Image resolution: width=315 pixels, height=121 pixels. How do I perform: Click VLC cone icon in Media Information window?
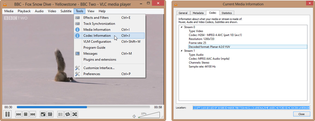pos(176,4)
